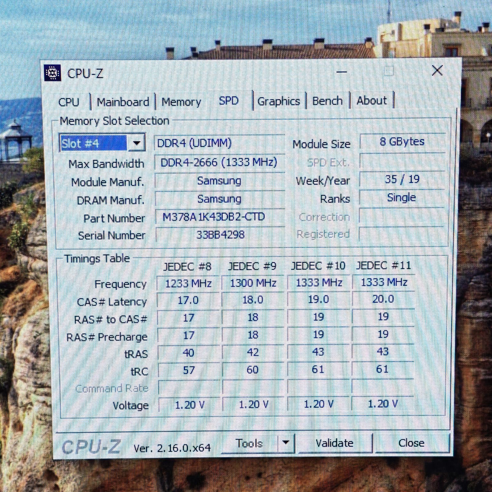The width and height of the screenshot is (492, 492).
Task: Click the JEDEC #10 voltage 1.20 V
Action: [x=319, y=404]
